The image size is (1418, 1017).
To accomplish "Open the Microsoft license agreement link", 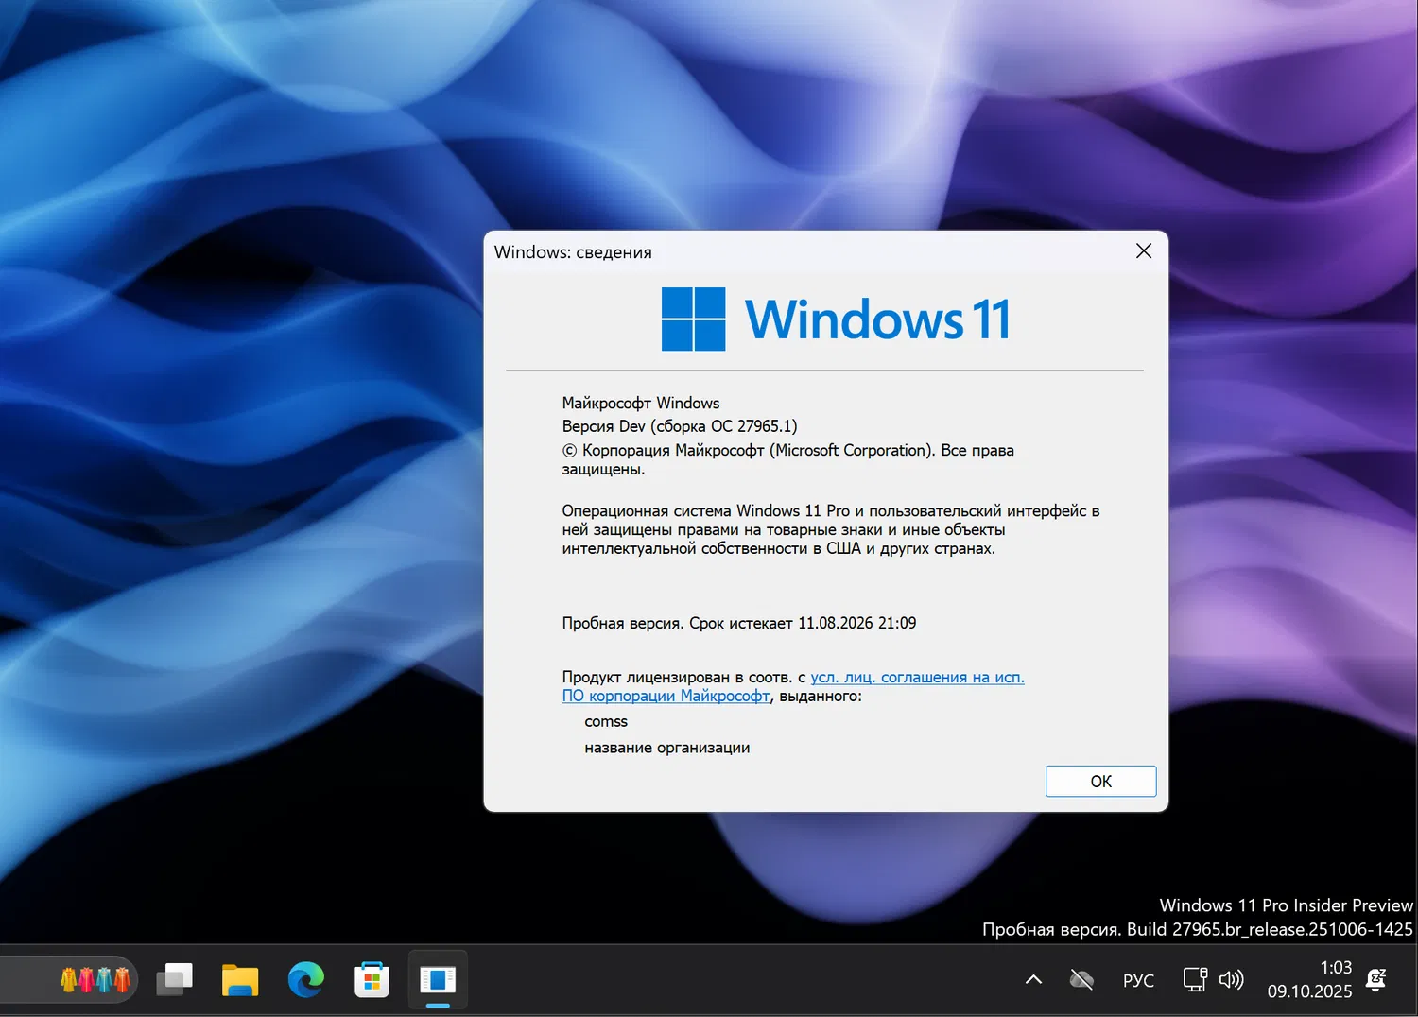I will tap(917, 677).
